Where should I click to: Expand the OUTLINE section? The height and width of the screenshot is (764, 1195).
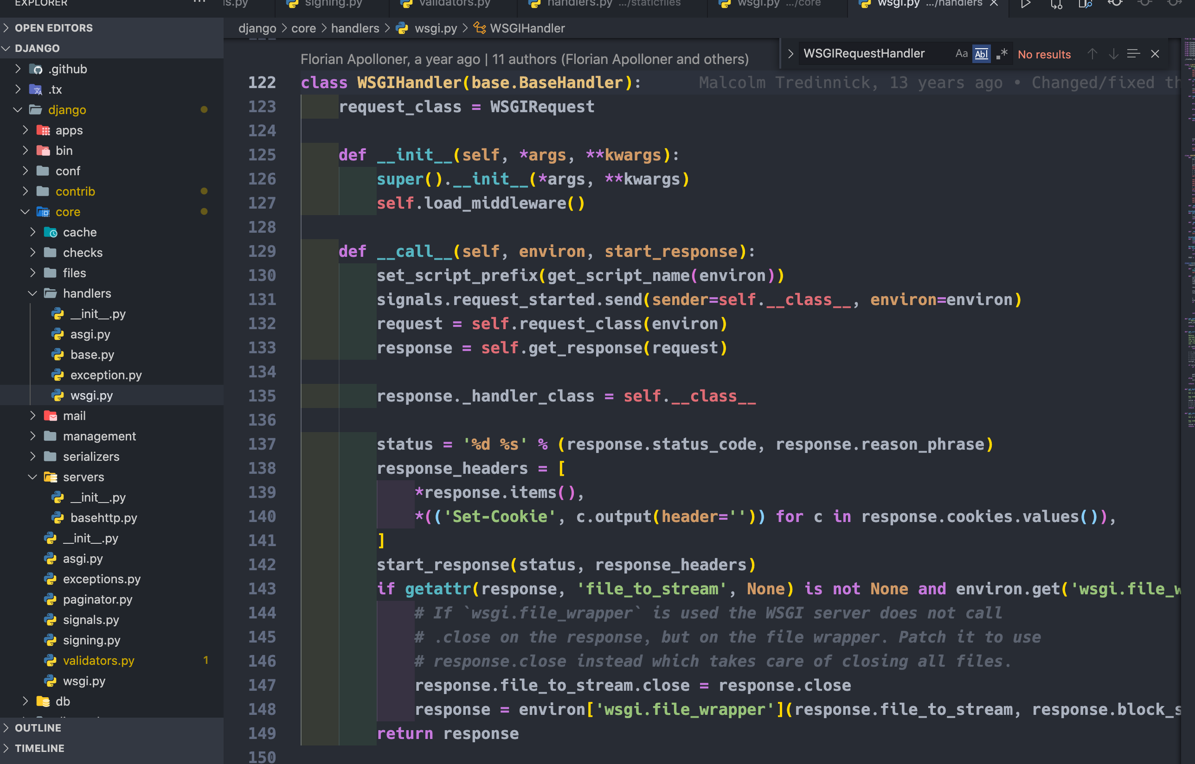(38, 728)
